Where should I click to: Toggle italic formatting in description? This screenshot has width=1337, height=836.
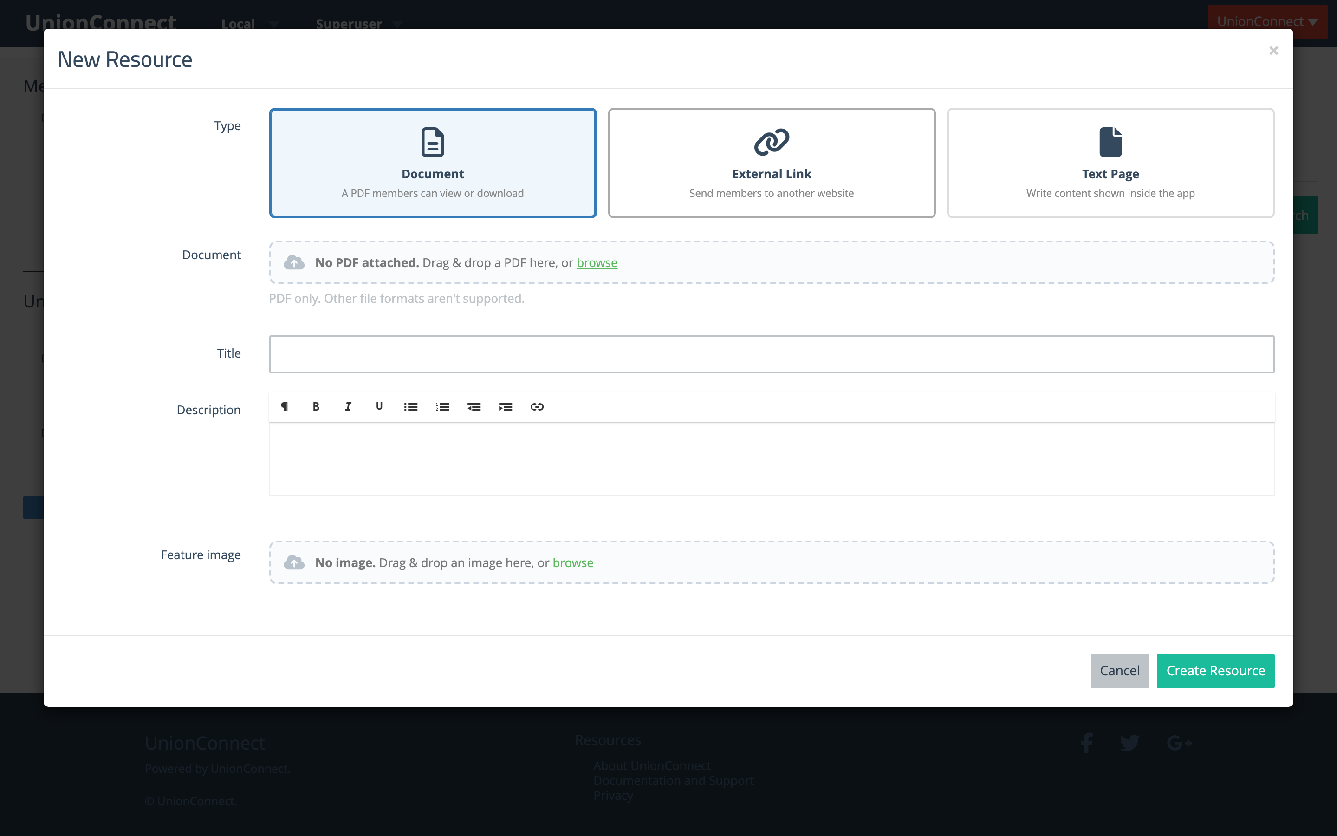pyautogui.click(x=348, y=407)
